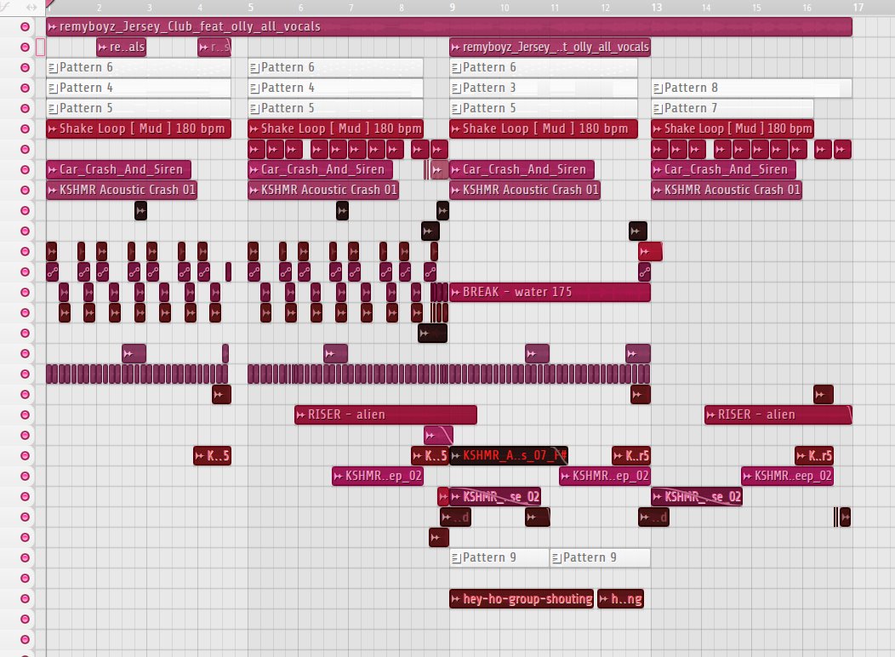The width and height of the screenshot is (895, 657).
Task: Select the purple clip near bar 3 above the hi-hat row
Action: pos(134,354)
